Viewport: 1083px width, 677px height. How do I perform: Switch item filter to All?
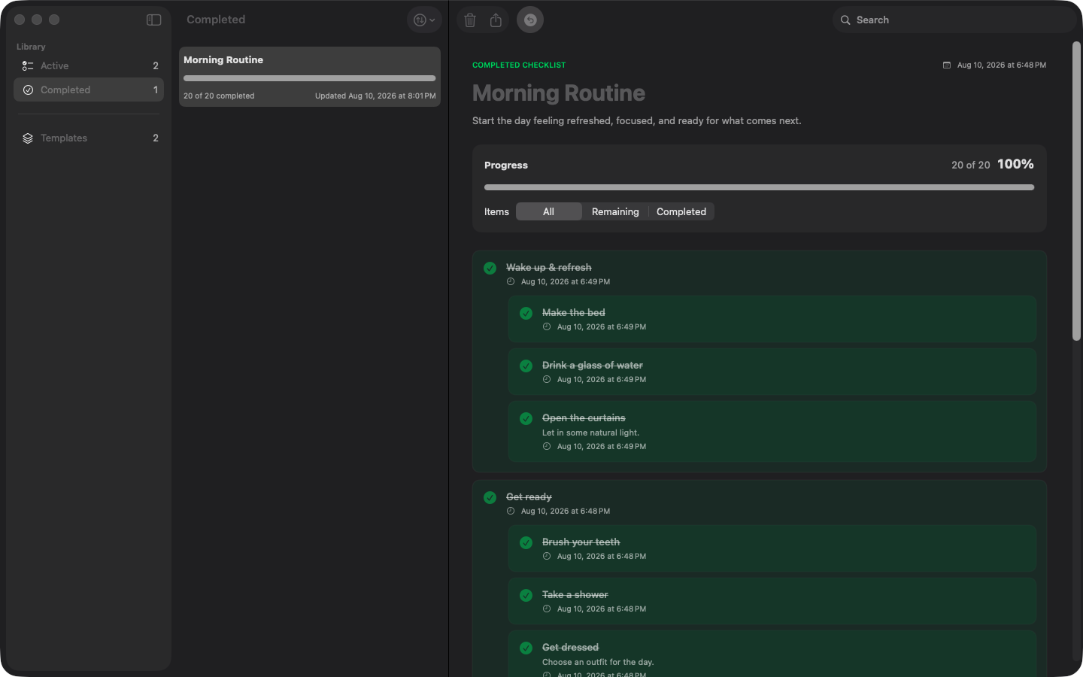pos(549,212)
